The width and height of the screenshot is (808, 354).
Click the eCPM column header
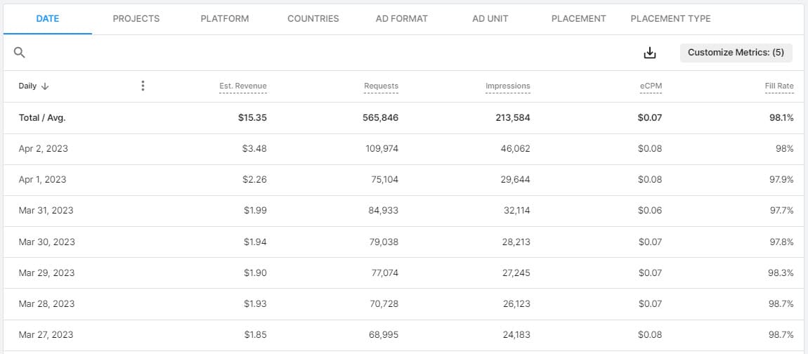pos(650,86)
